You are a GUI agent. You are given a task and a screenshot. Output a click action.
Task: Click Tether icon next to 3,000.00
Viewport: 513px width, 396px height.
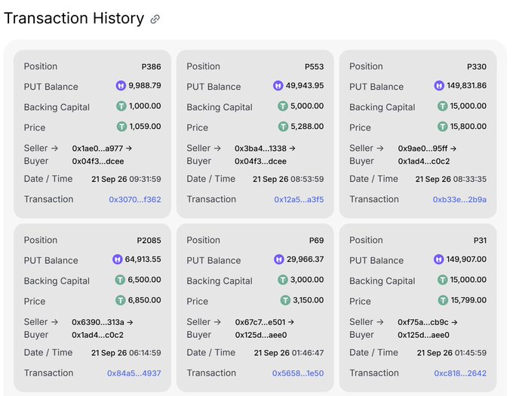coord(283,280)
